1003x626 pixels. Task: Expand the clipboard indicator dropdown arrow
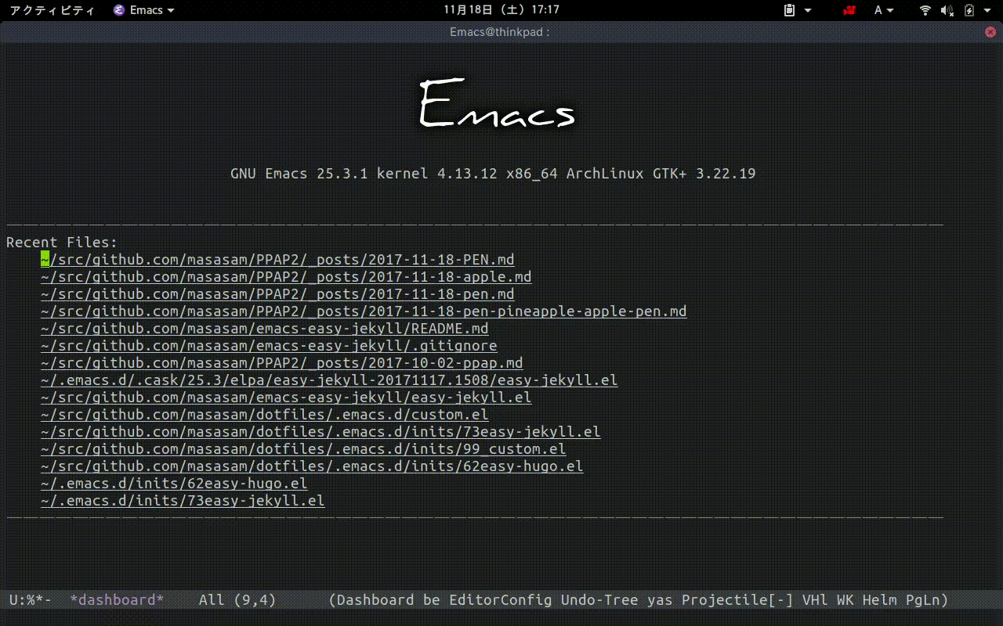(x=808, y=10)
